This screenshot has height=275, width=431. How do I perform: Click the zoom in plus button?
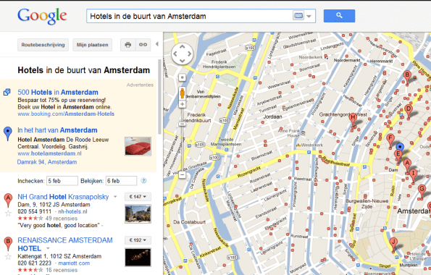[183, 104]
